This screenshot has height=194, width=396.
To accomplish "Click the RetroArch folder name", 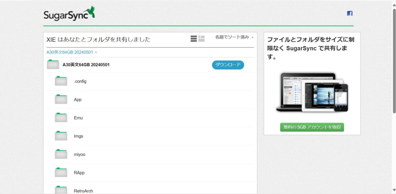I will (84, 191).
